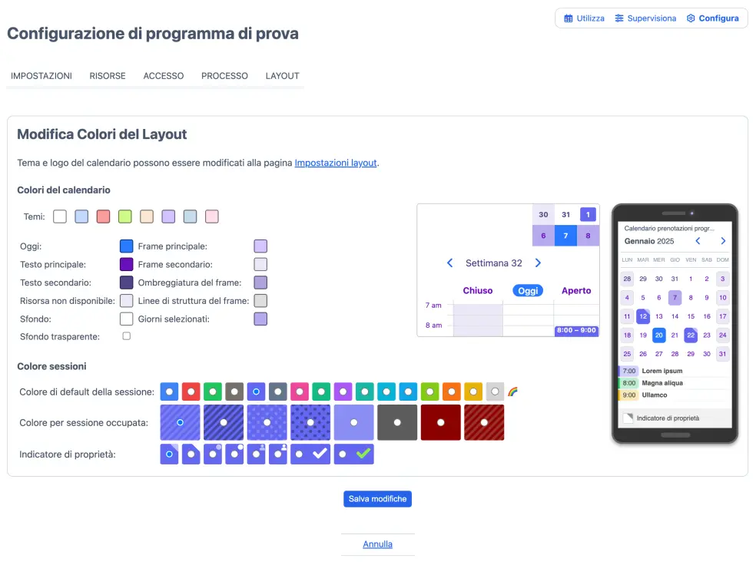Screen dimensions: 756x565
Task: Select pink default session color
Action: point(300,392)
